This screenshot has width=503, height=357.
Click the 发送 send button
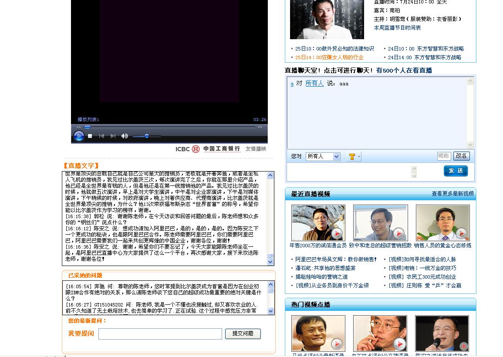(x=456, y=171)
